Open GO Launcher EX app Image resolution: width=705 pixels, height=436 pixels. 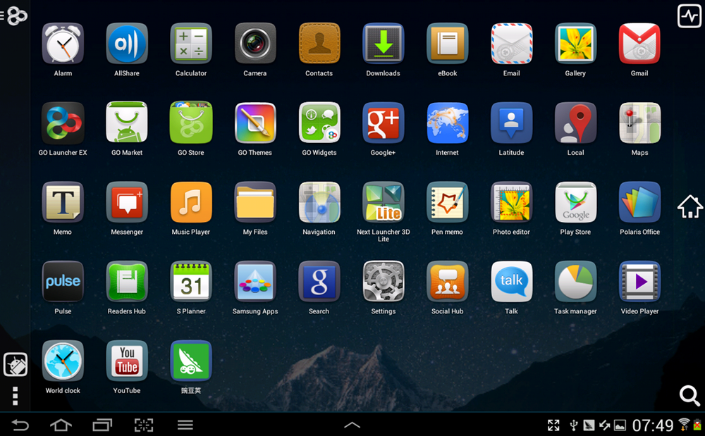[x=63, y=124]
